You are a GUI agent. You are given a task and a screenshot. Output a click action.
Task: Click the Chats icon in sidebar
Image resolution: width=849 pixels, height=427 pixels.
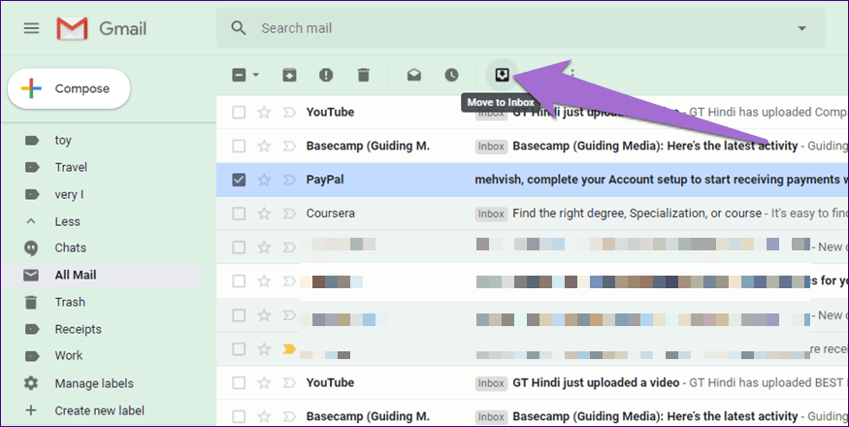pyautogui.click(x=31, y=248)
